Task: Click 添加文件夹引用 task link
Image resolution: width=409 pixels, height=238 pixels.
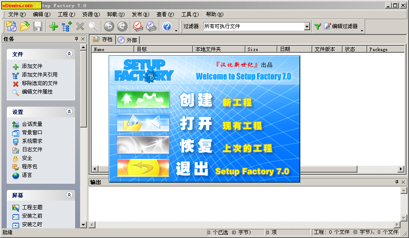Action: pos(39,75)
